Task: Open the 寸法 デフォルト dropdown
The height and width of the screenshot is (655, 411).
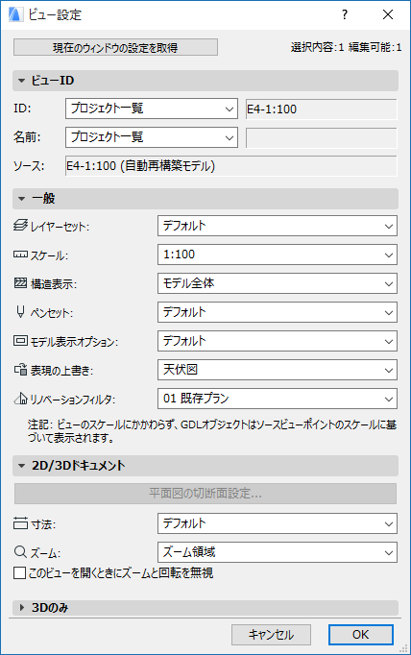Action: pyautogui.click(x=278, y=523)
